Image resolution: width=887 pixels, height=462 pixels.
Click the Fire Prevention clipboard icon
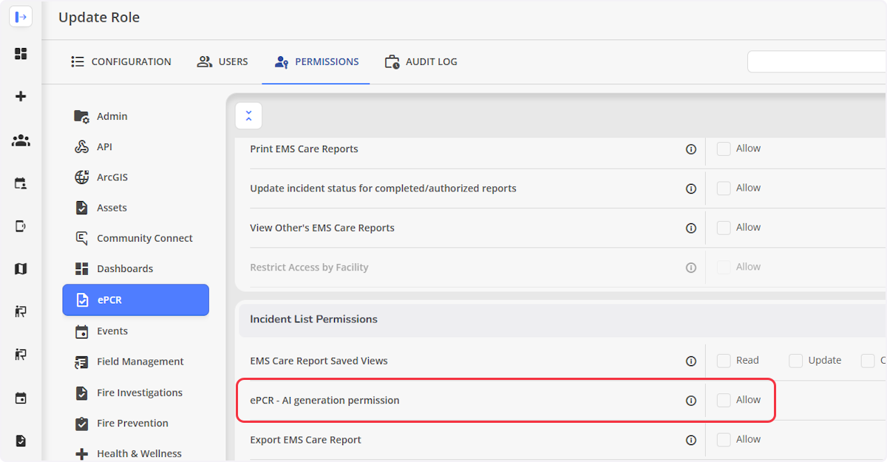point(82,423)
